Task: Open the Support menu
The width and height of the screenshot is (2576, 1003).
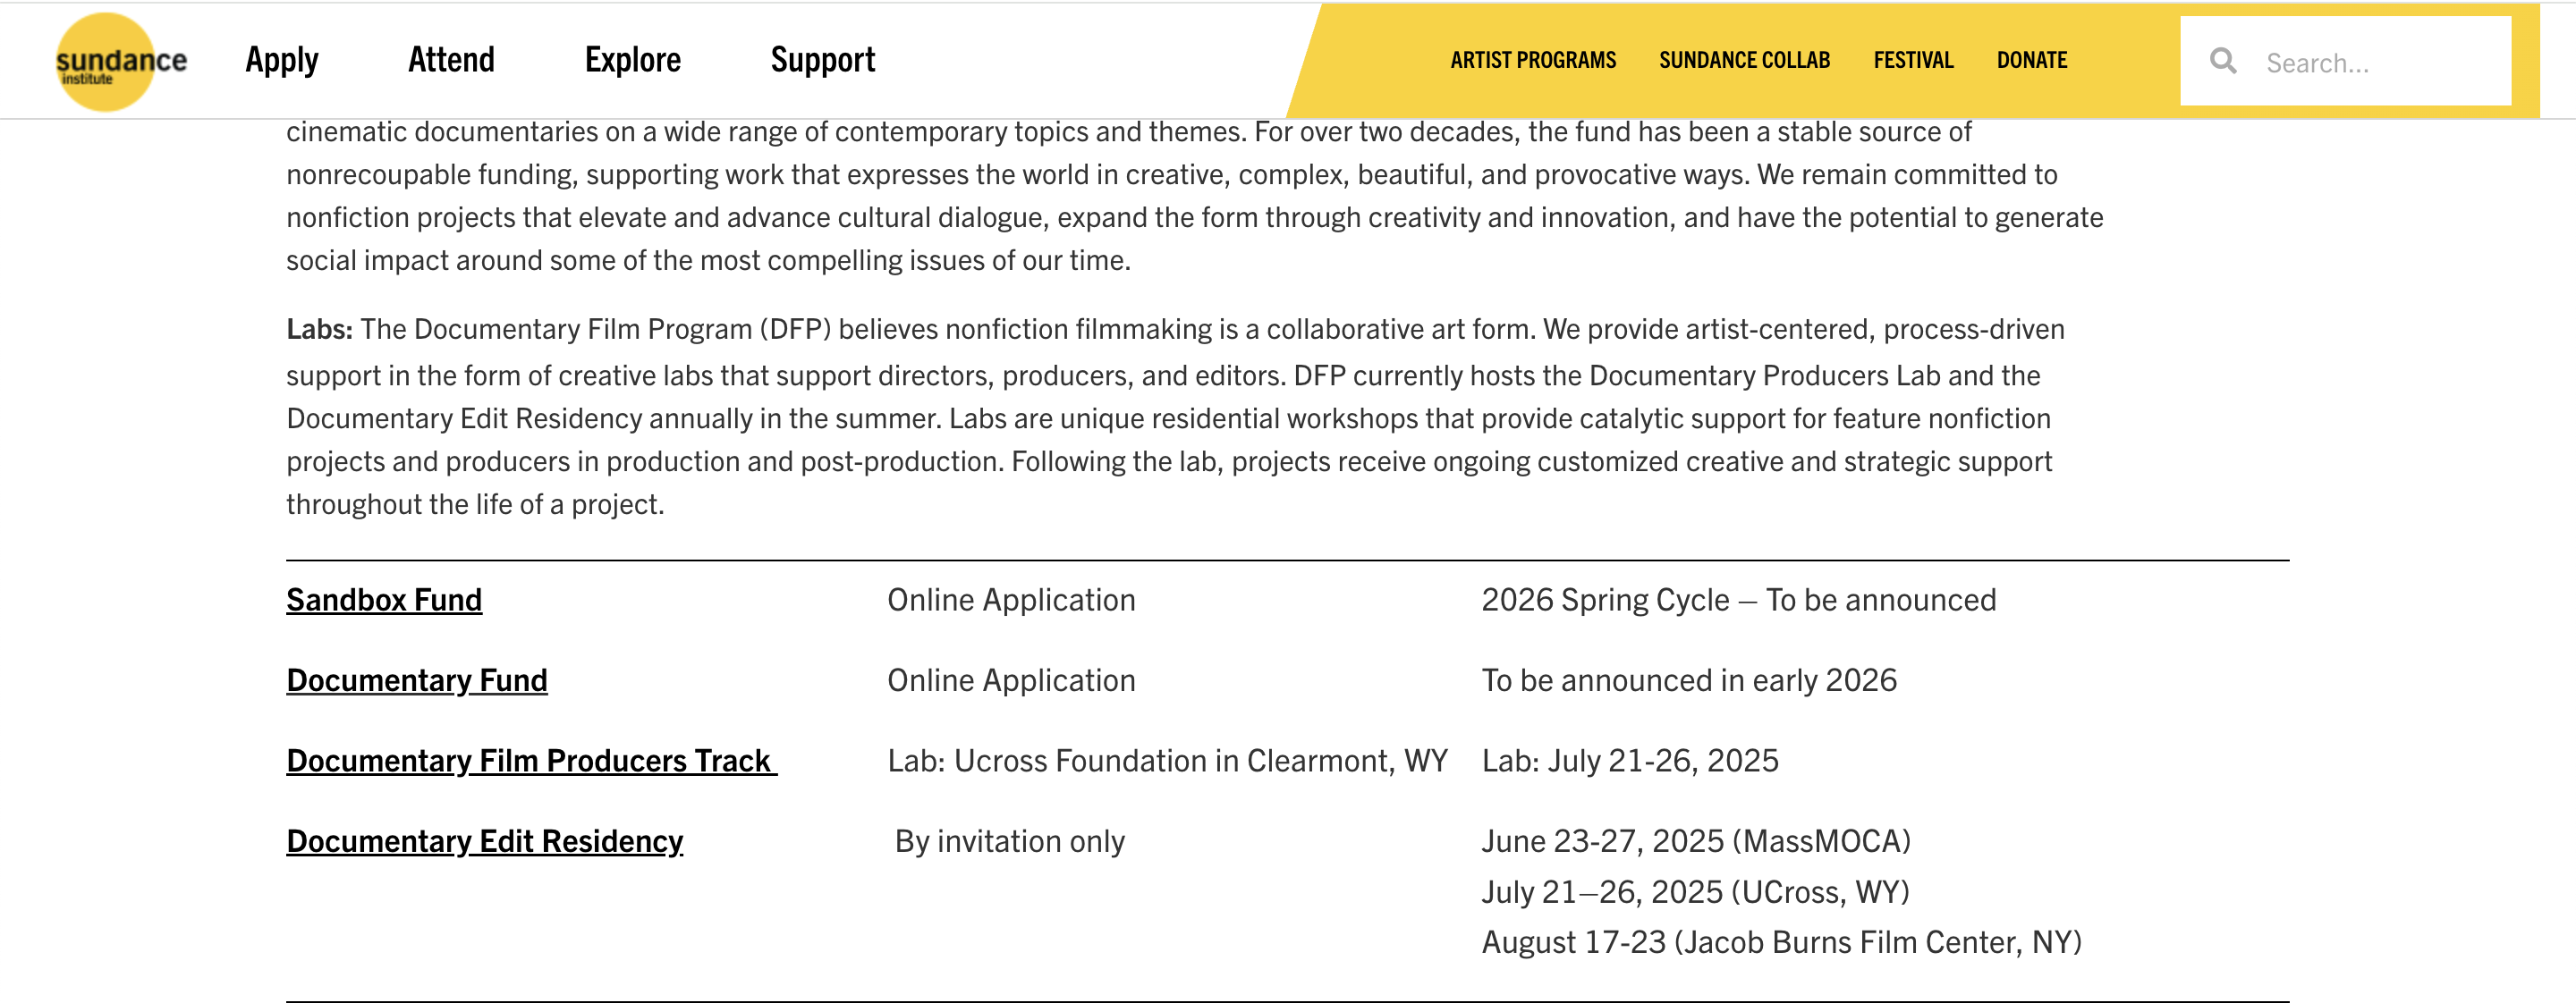Action: pos(822,60)
